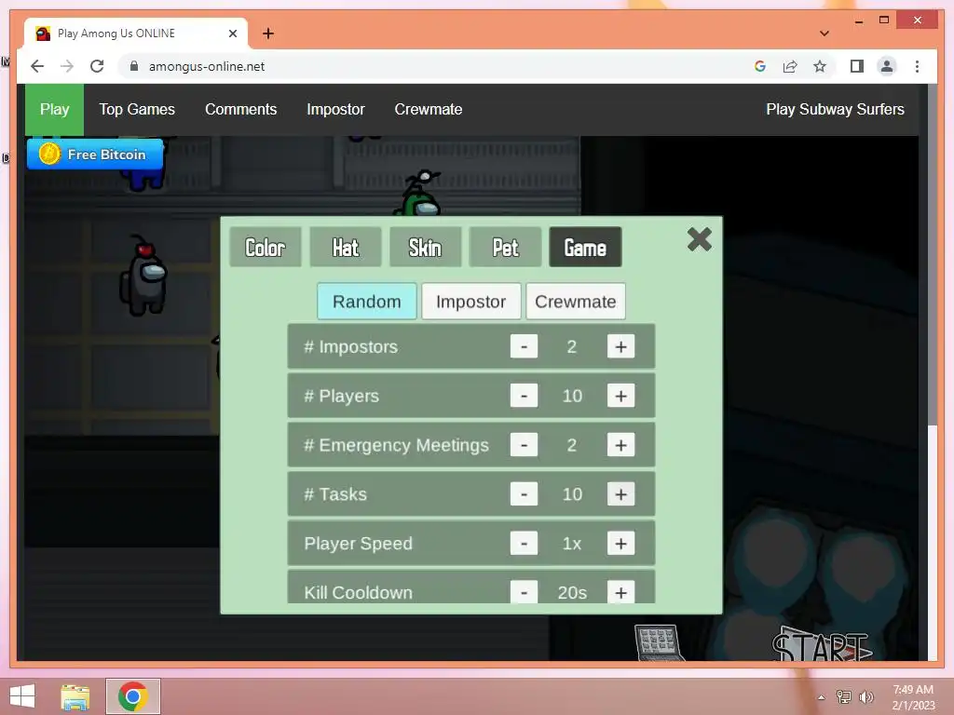Open the Chrome profile menu
The width and height of the screenshot is (954, 715).
[x=887, y=66]
